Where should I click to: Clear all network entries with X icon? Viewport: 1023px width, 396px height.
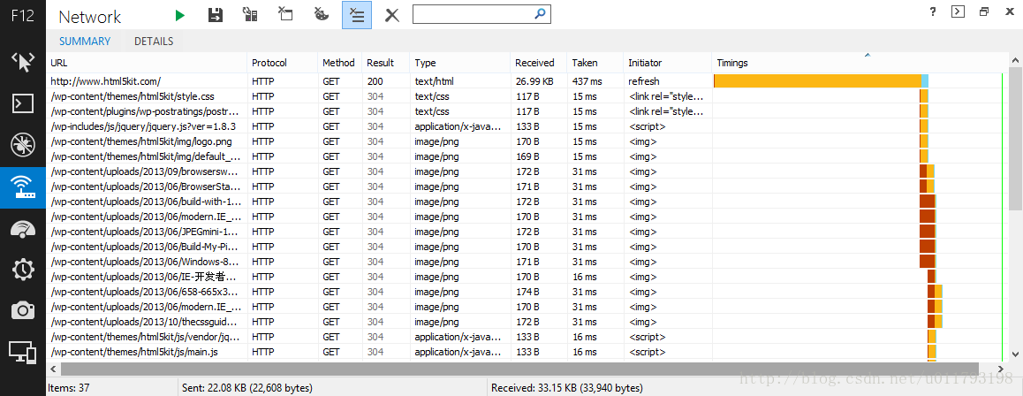(x=392, y=15)
